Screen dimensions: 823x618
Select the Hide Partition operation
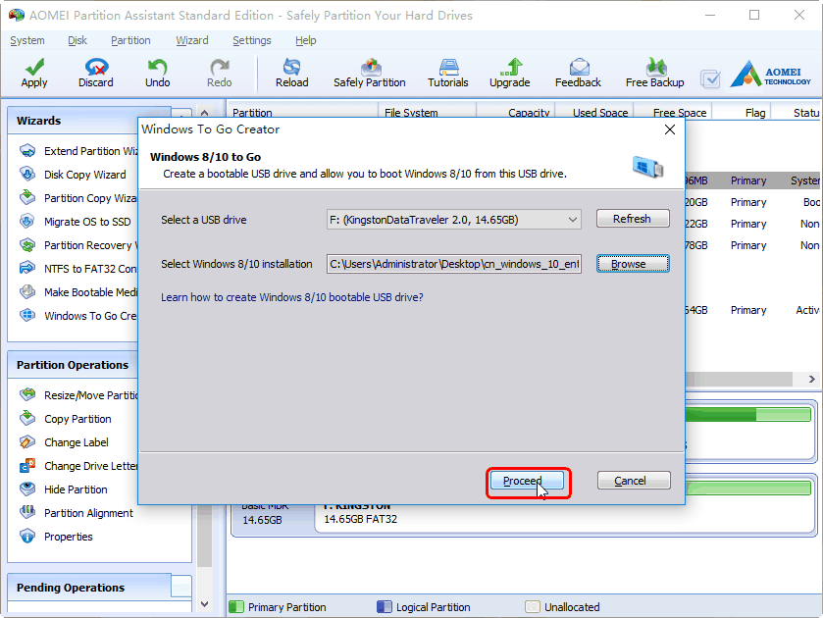coord(64,489)
